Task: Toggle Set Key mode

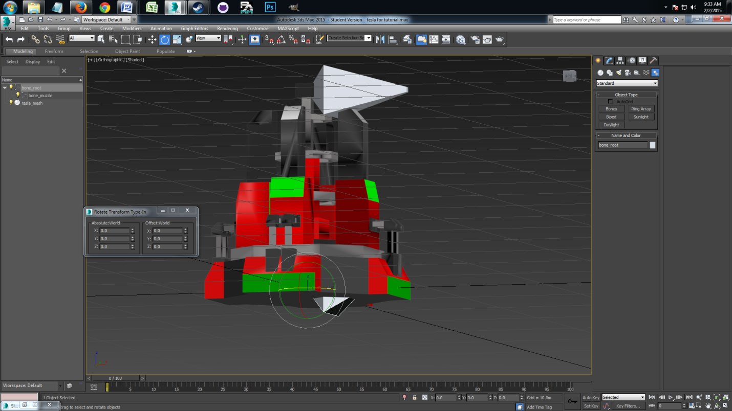Action: click(591, 406)
